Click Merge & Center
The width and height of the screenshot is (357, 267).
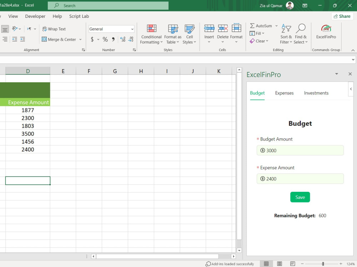[x=59, y=39]
